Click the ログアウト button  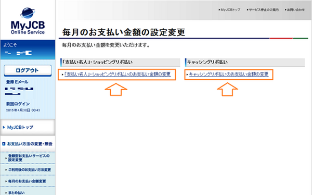(x=28, y=70)
